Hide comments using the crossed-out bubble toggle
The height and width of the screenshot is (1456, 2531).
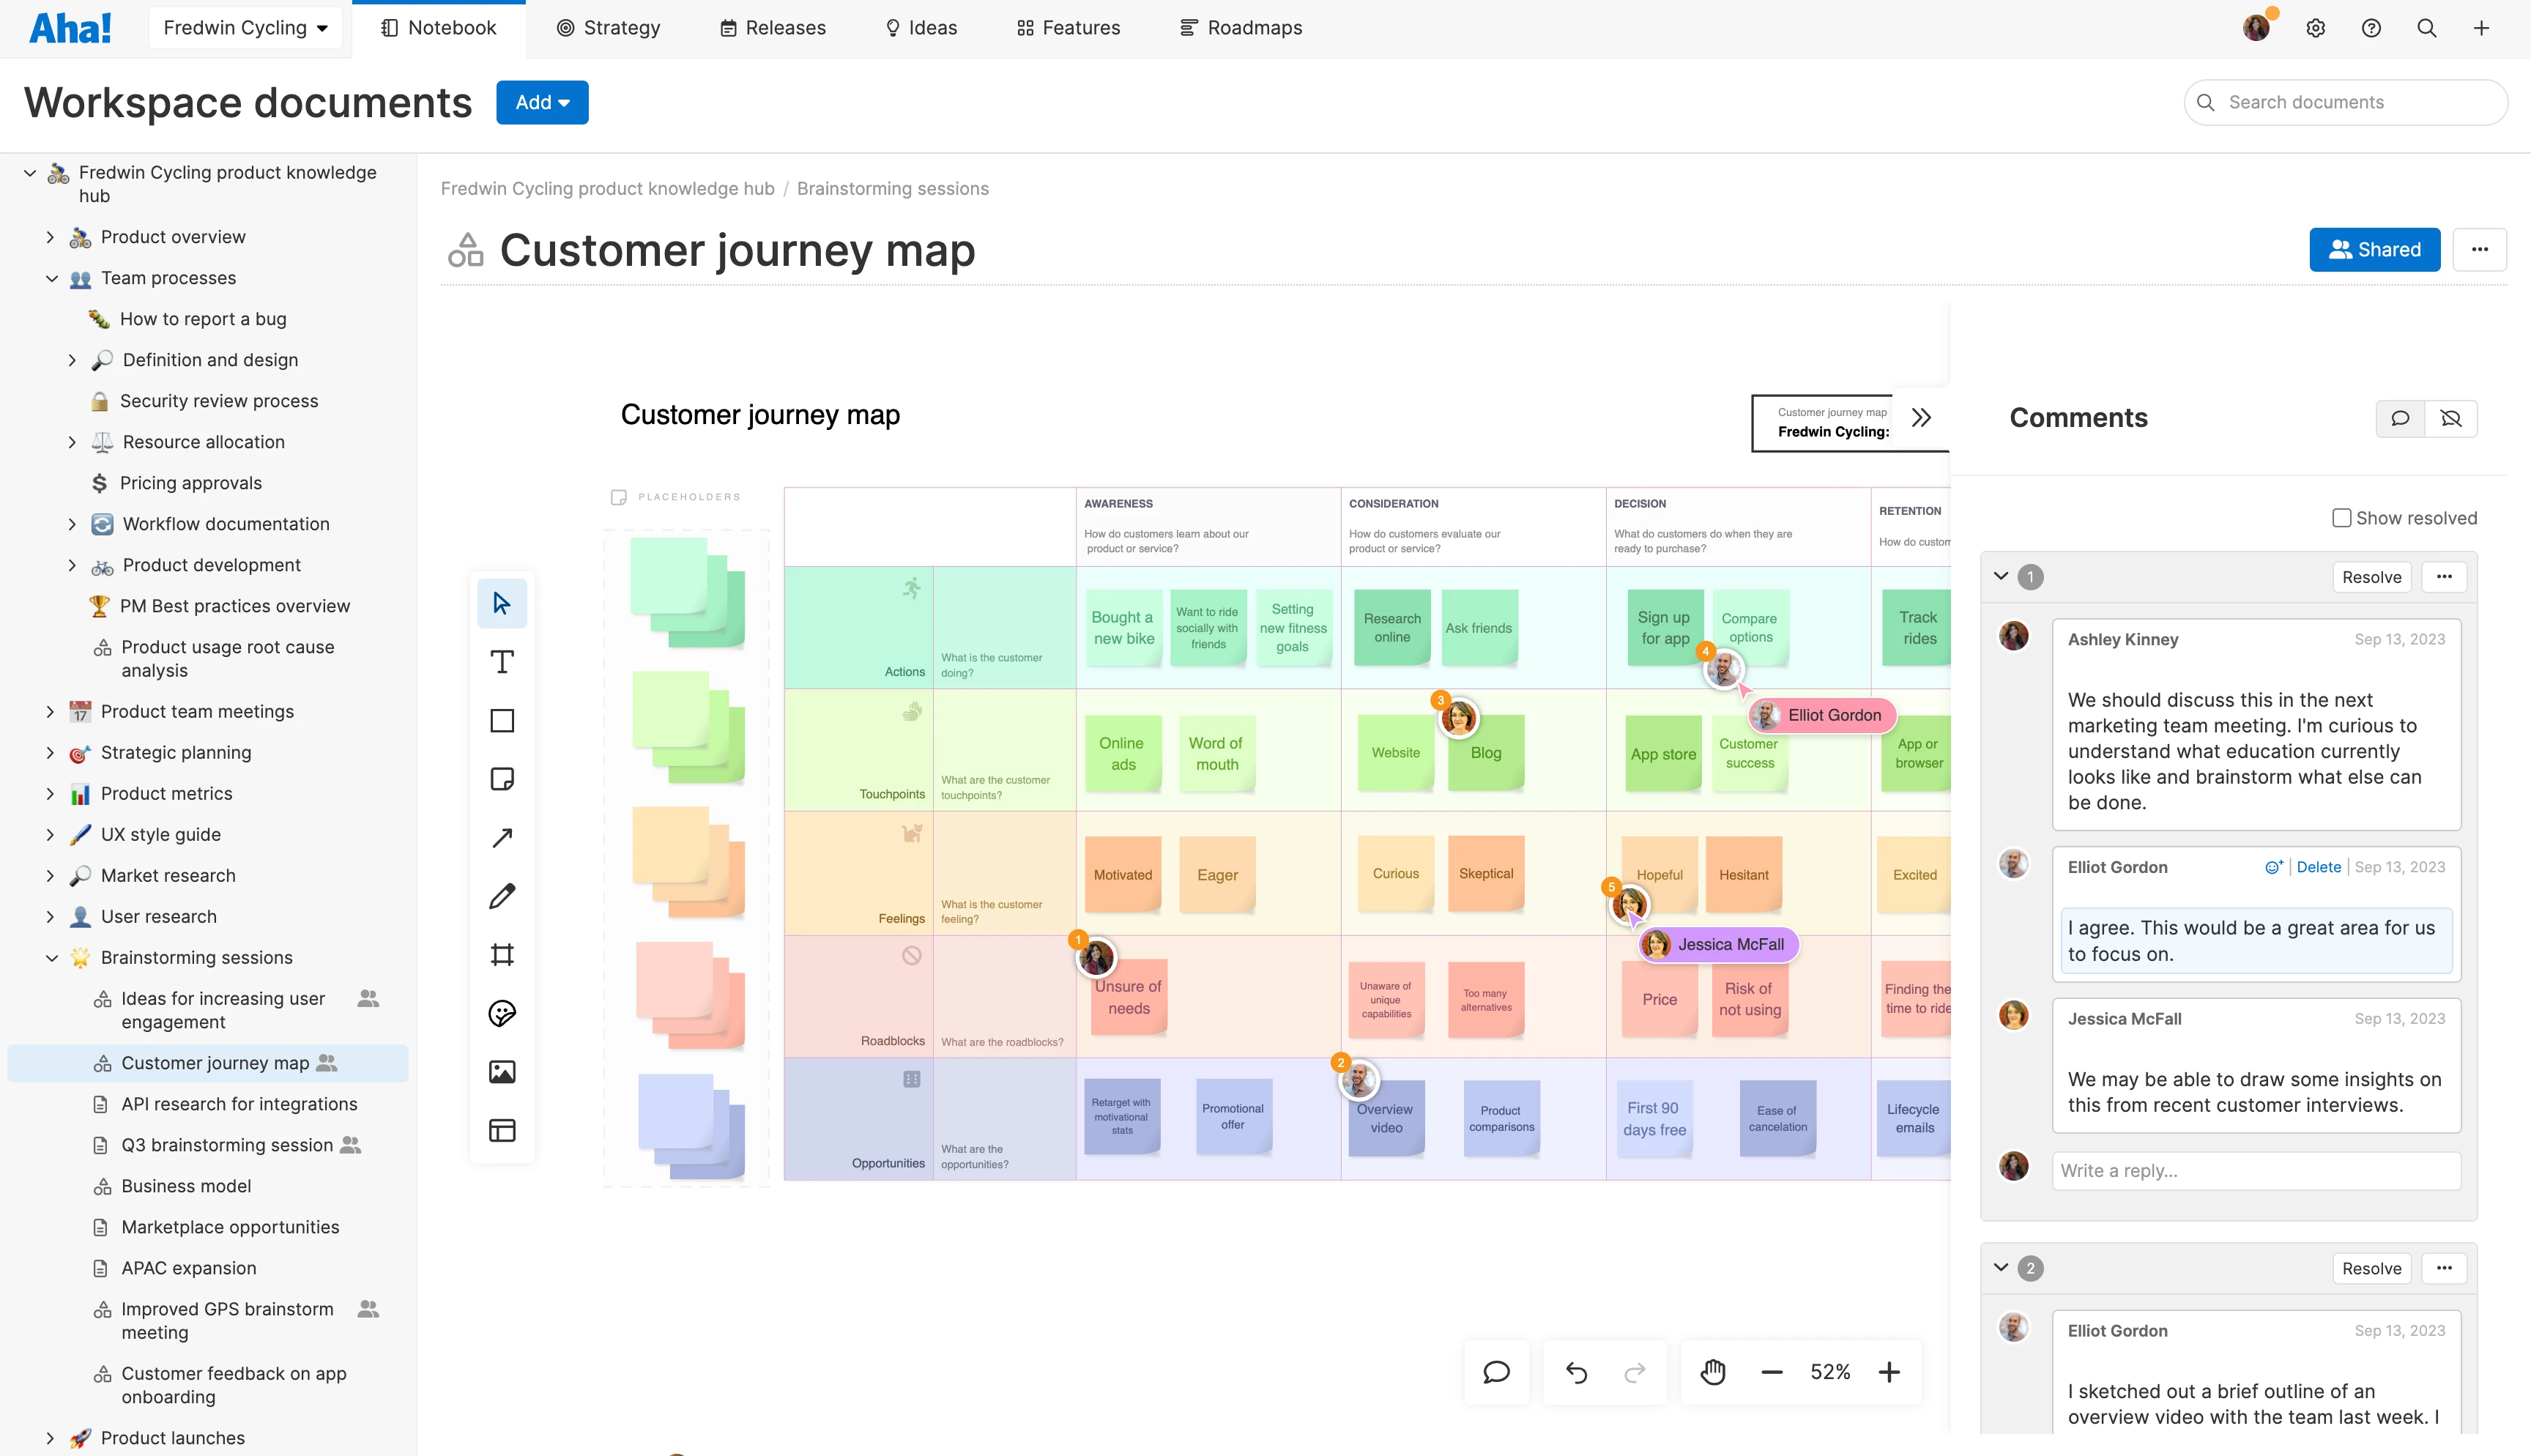(2451, 418)
